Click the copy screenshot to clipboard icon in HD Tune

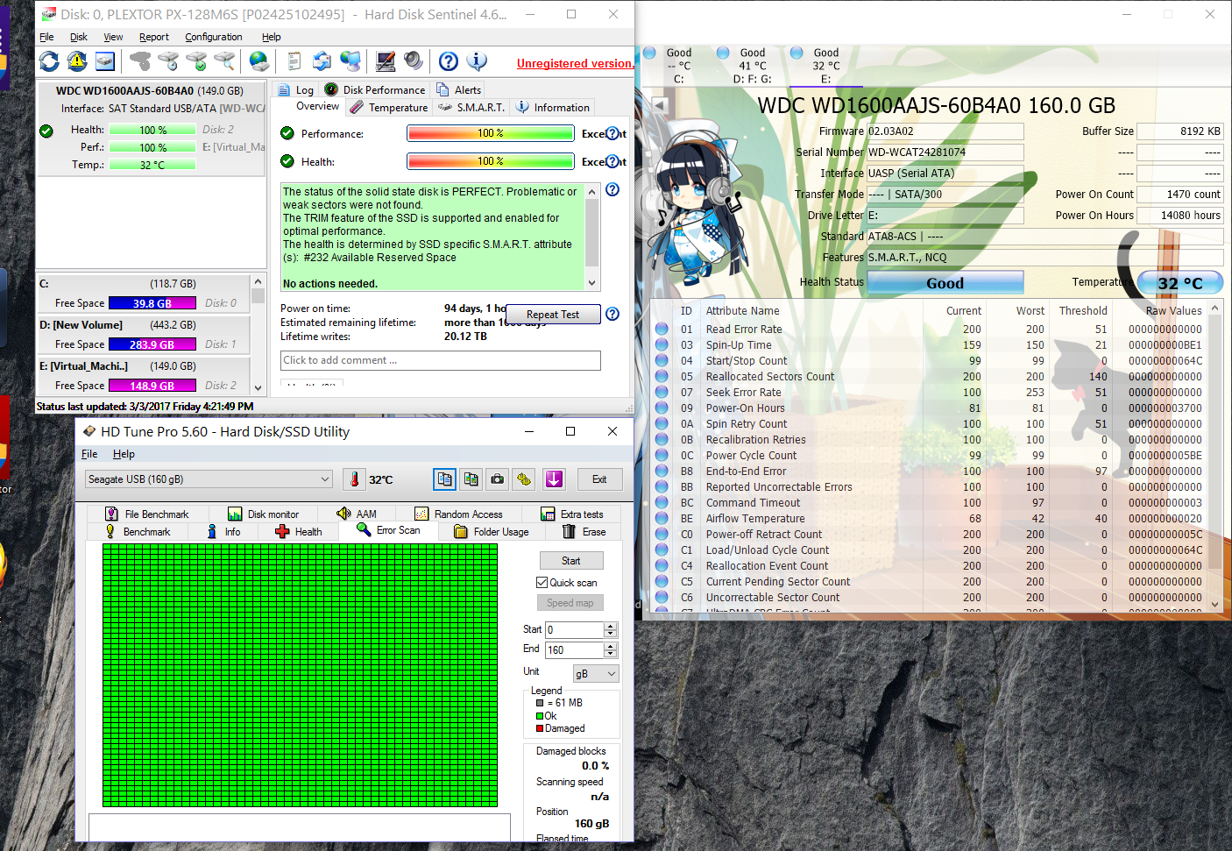[471, 479]
